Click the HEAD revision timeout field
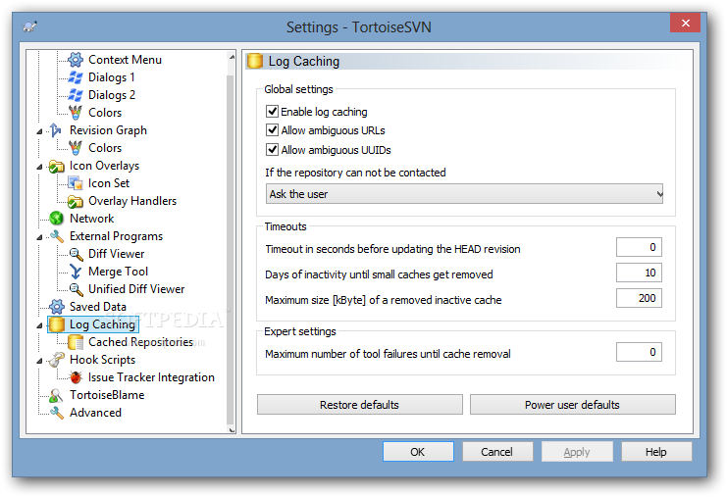The width and height of the screenshot is (727, 497). pos(639,247)
